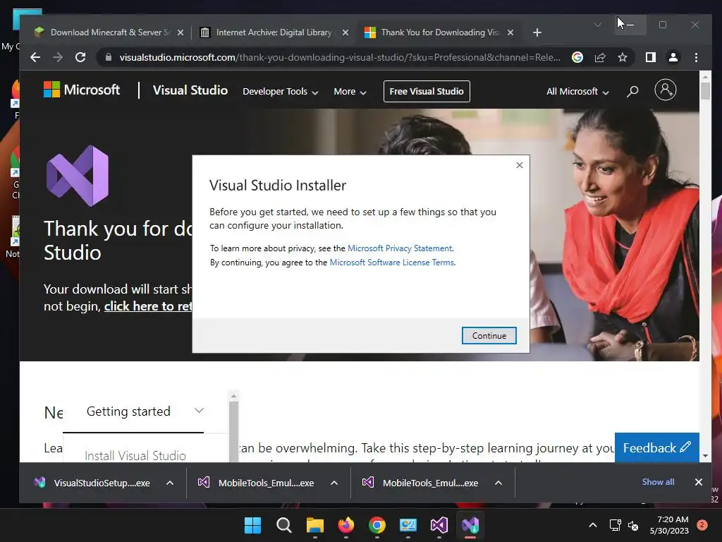Open the Chrome three-dot menu
Screen dimensions: 722x542
[x=696, y=57]
